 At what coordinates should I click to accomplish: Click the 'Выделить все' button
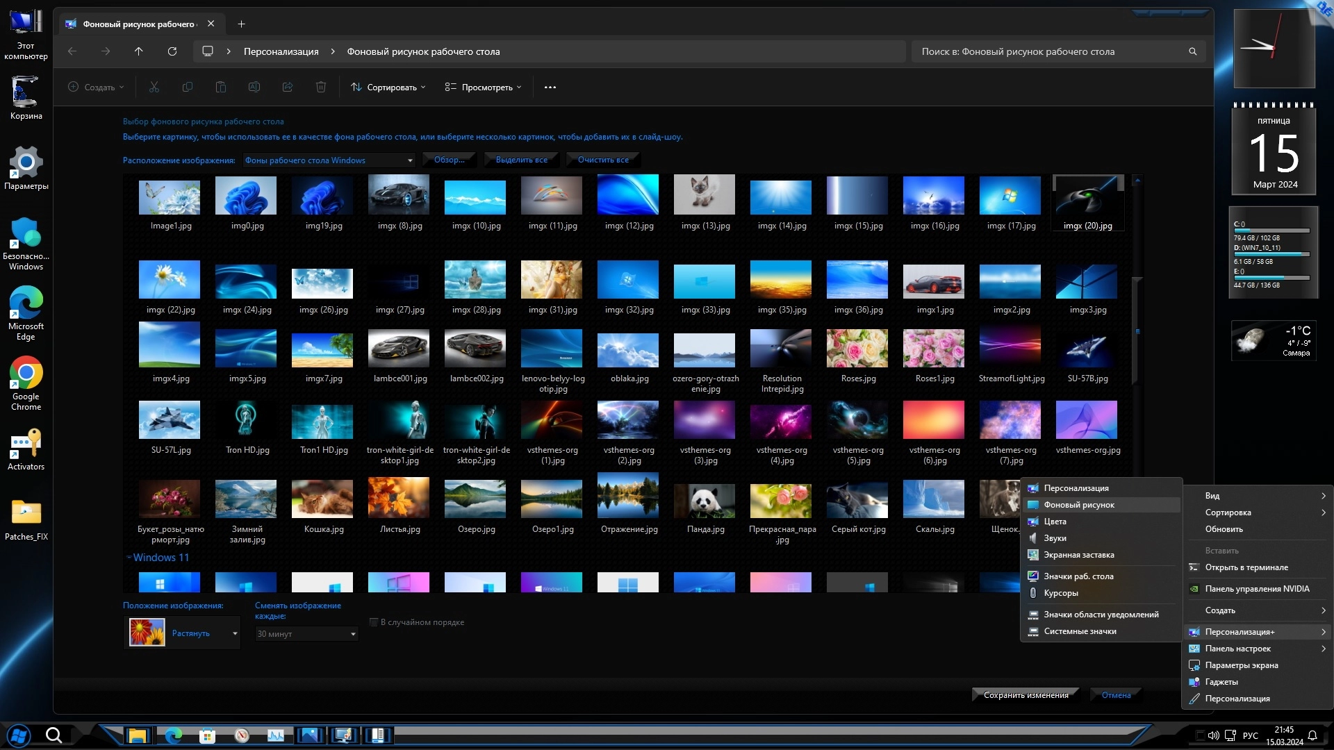pyautogui.click(x=521, y=160)
